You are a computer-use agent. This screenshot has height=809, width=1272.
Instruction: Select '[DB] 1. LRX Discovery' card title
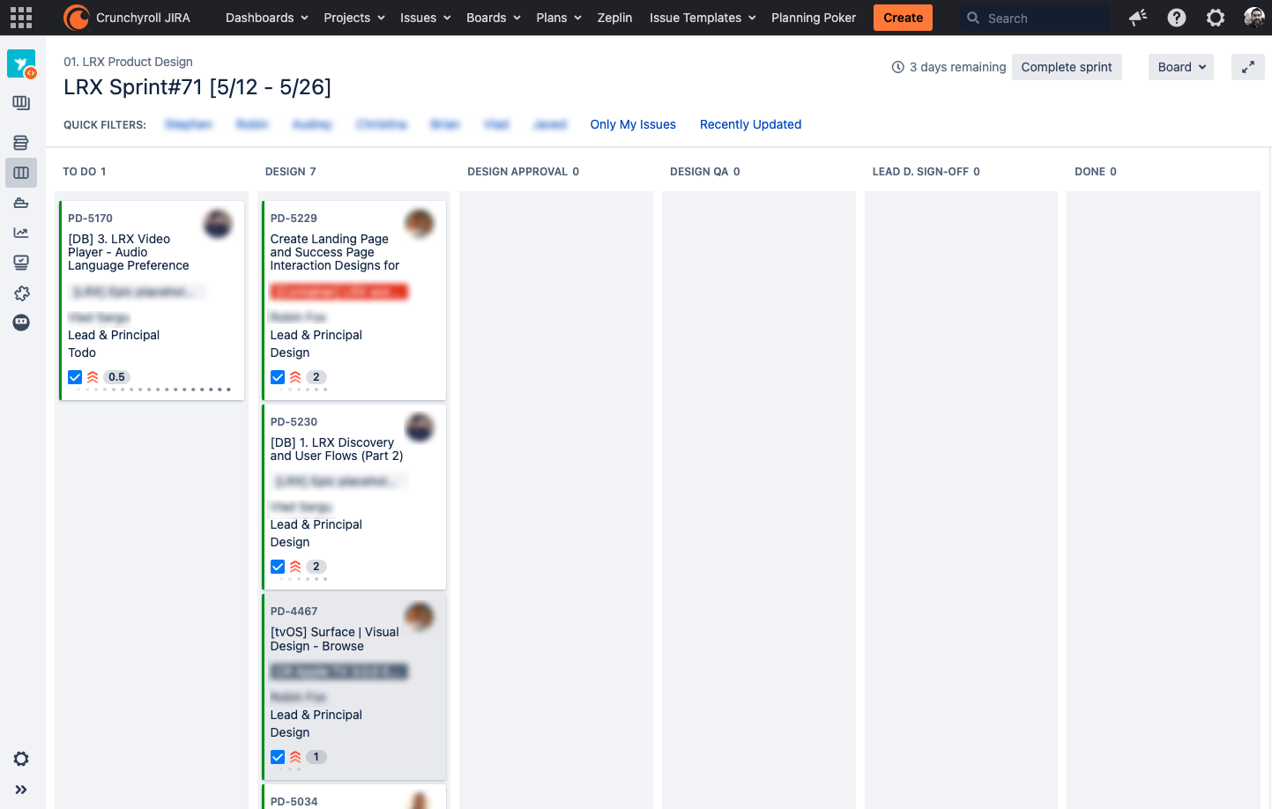(x=337, y=449)
